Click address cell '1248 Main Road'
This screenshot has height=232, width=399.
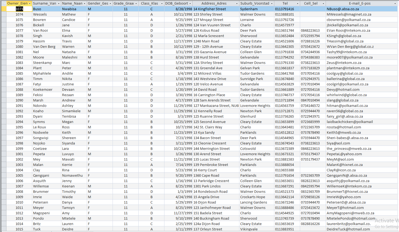tap(216, 41)
